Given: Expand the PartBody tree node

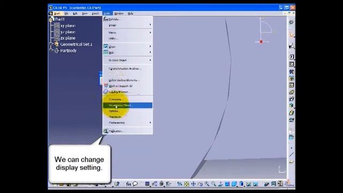Looking at the screenshot, I should 51,50.
